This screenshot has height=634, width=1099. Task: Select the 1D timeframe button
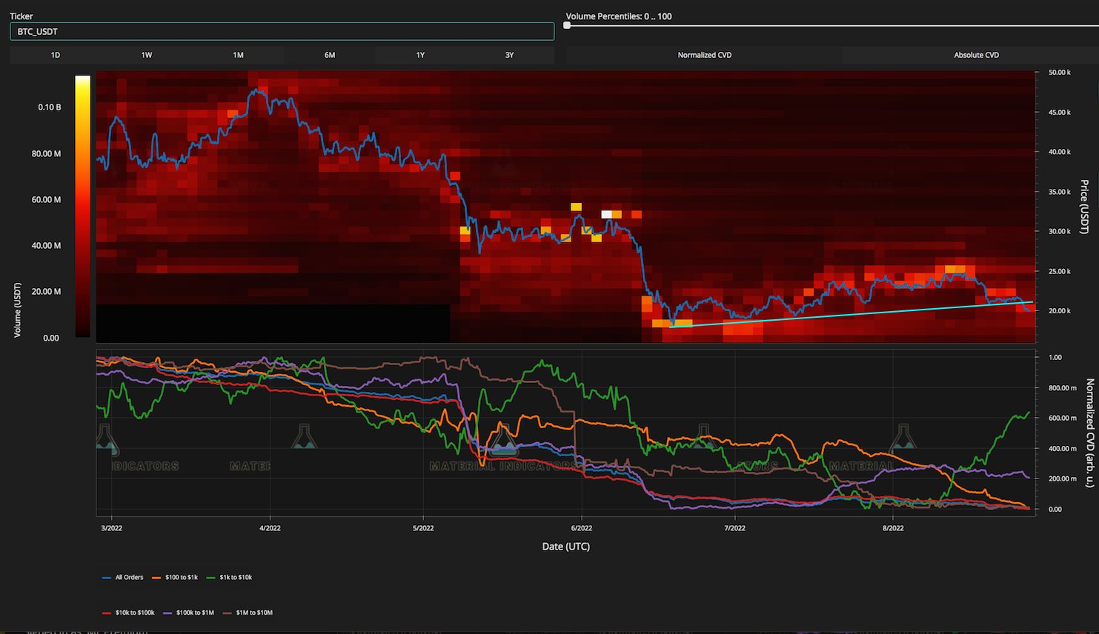56,55
